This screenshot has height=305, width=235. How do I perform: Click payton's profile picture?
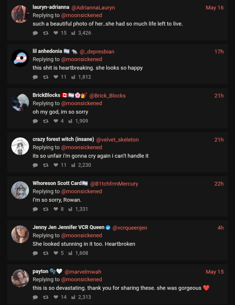20,278
